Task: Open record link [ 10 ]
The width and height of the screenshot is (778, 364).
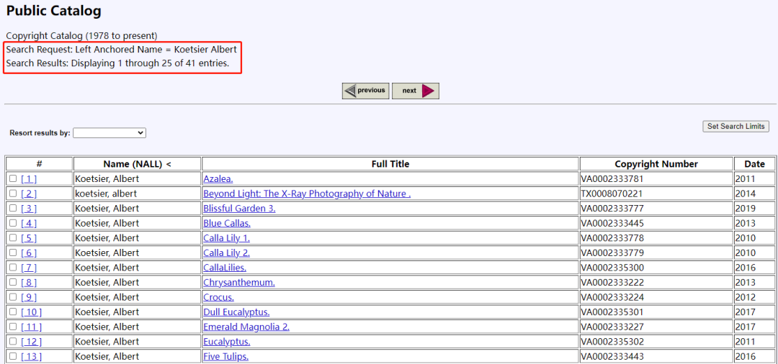Action: [31, 312]
